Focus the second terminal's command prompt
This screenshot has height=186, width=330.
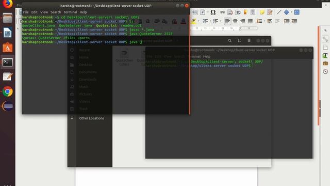click(253, 66)
